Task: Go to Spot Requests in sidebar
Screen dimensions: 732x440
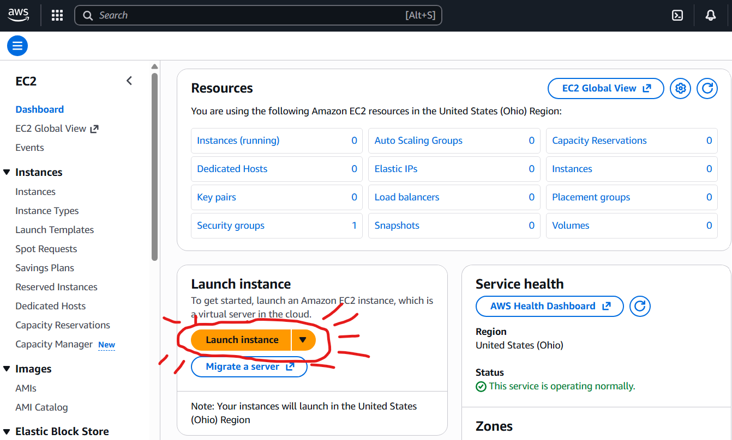Action: (x=46, y=249)
